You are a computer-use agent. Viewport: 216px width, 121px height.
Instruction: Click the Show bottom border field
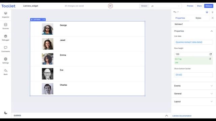(x=193, y=75)
